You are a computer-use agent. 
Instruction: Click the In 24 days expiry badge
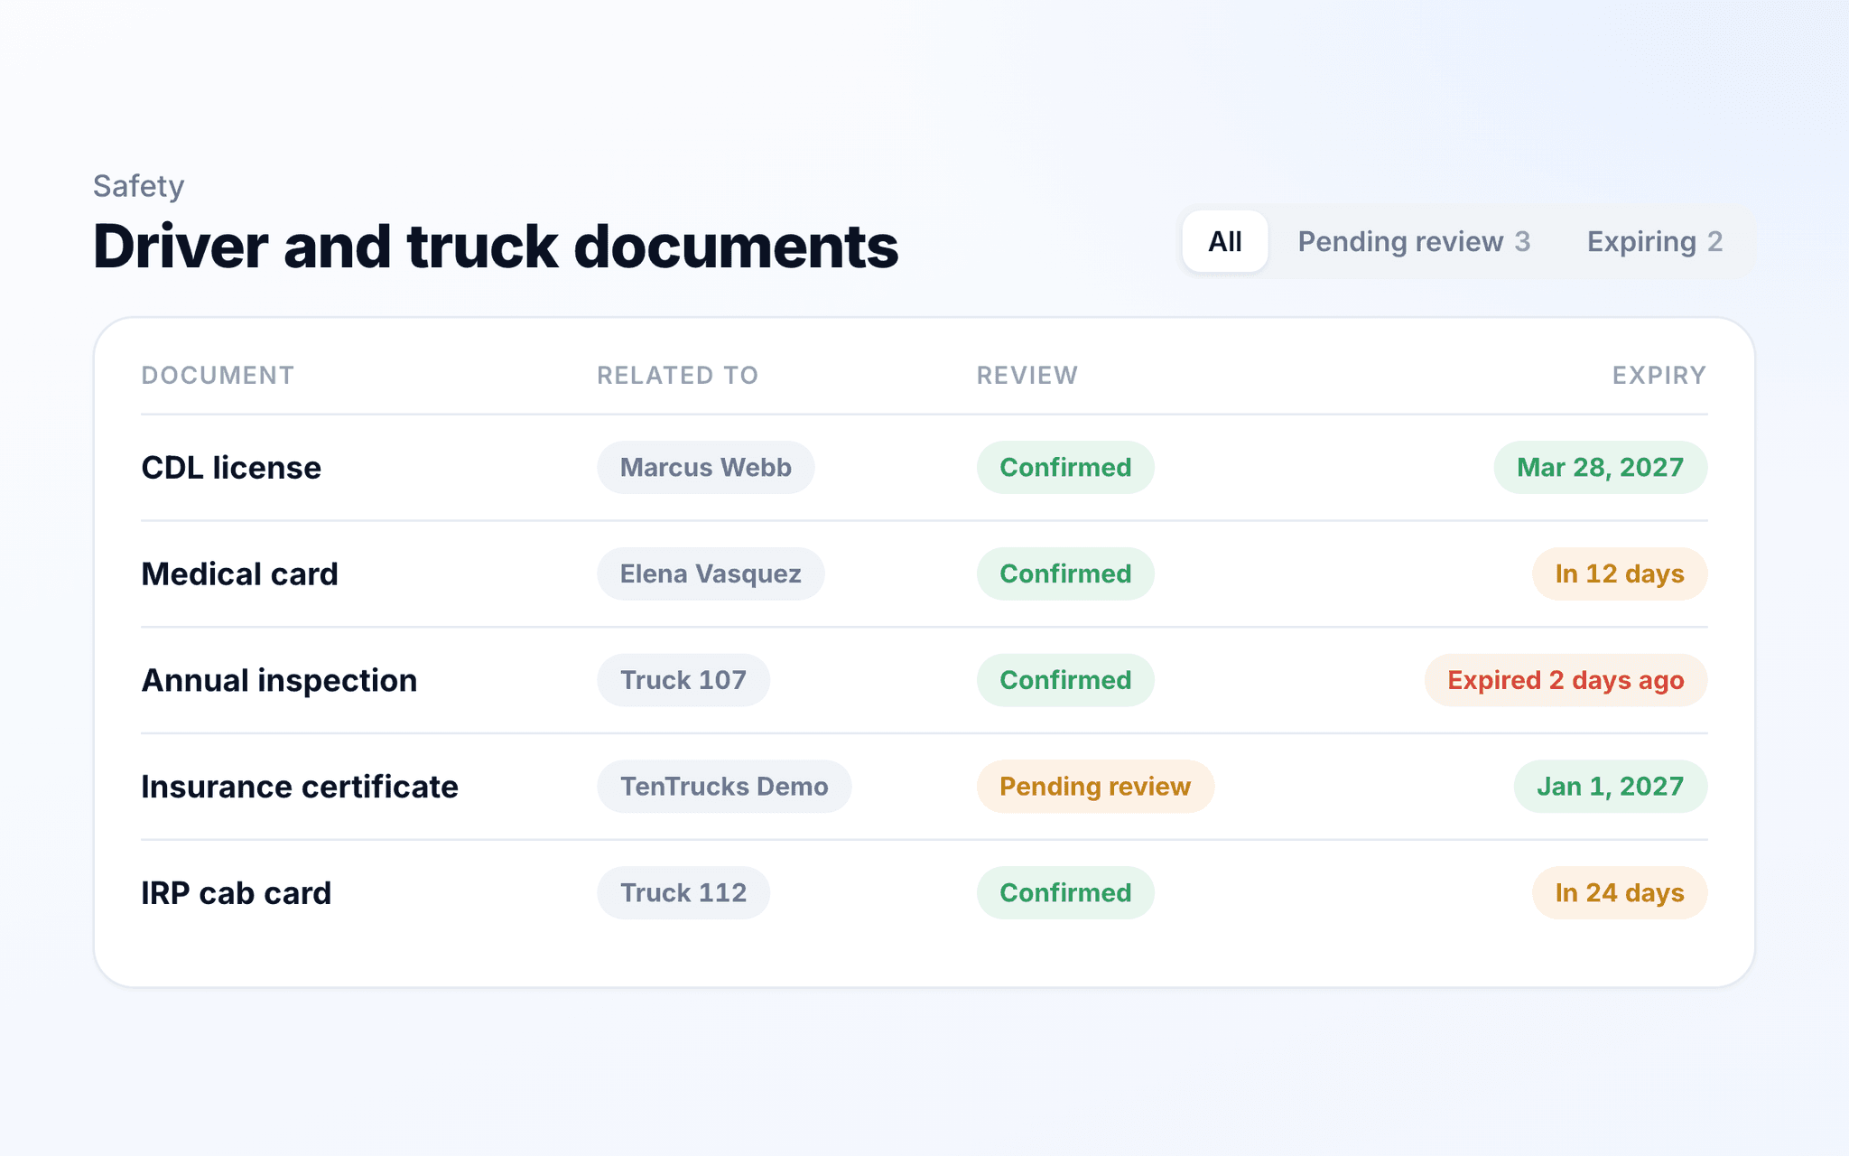(1620, 893)
